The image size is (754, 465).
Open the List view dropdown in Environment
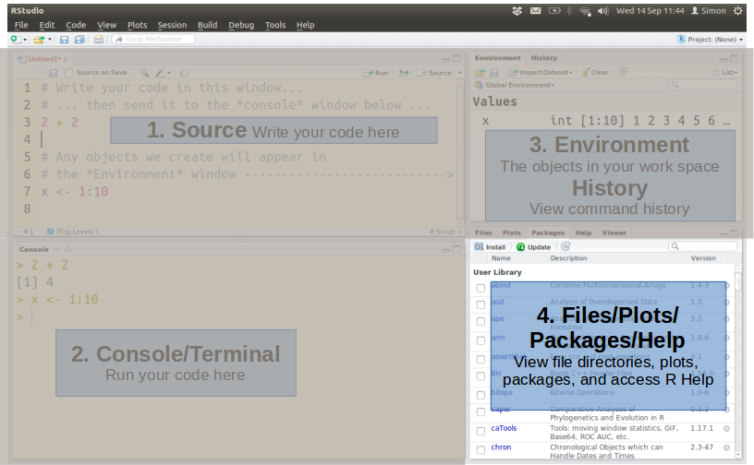click(725, 72)
